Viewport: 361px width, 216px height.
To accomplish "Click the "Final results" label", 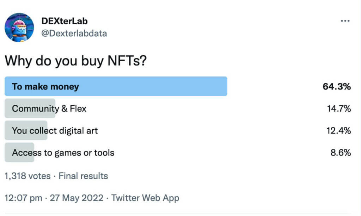I will (x=83, y=176).
